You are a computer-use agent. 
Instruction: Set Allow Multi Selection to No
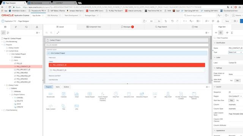[237, 80]
